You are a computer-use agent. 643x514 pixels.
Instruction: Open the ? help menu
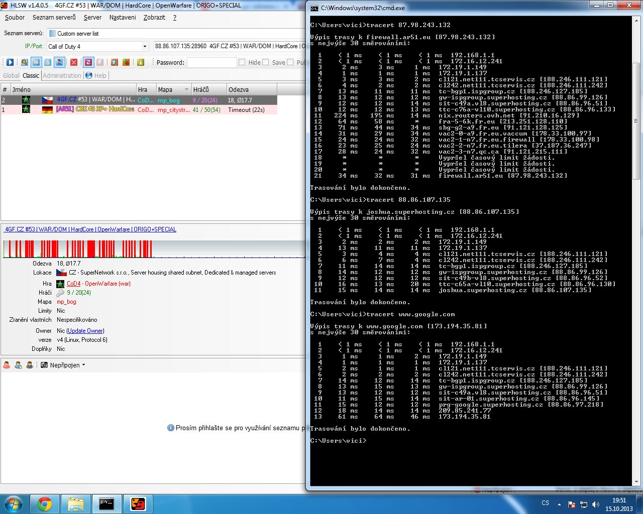tap(175, 18)
